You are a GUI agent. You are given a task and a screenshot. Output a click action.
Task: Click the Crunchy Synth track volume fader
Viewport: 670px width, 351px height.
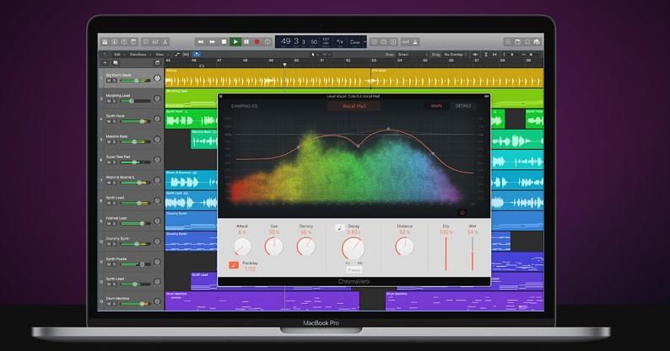(135, 244)
